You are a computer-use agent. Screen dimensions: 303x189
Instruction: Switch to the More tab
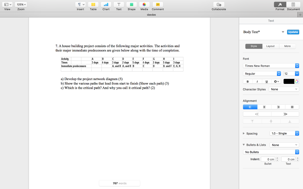[x=287, y=46]
